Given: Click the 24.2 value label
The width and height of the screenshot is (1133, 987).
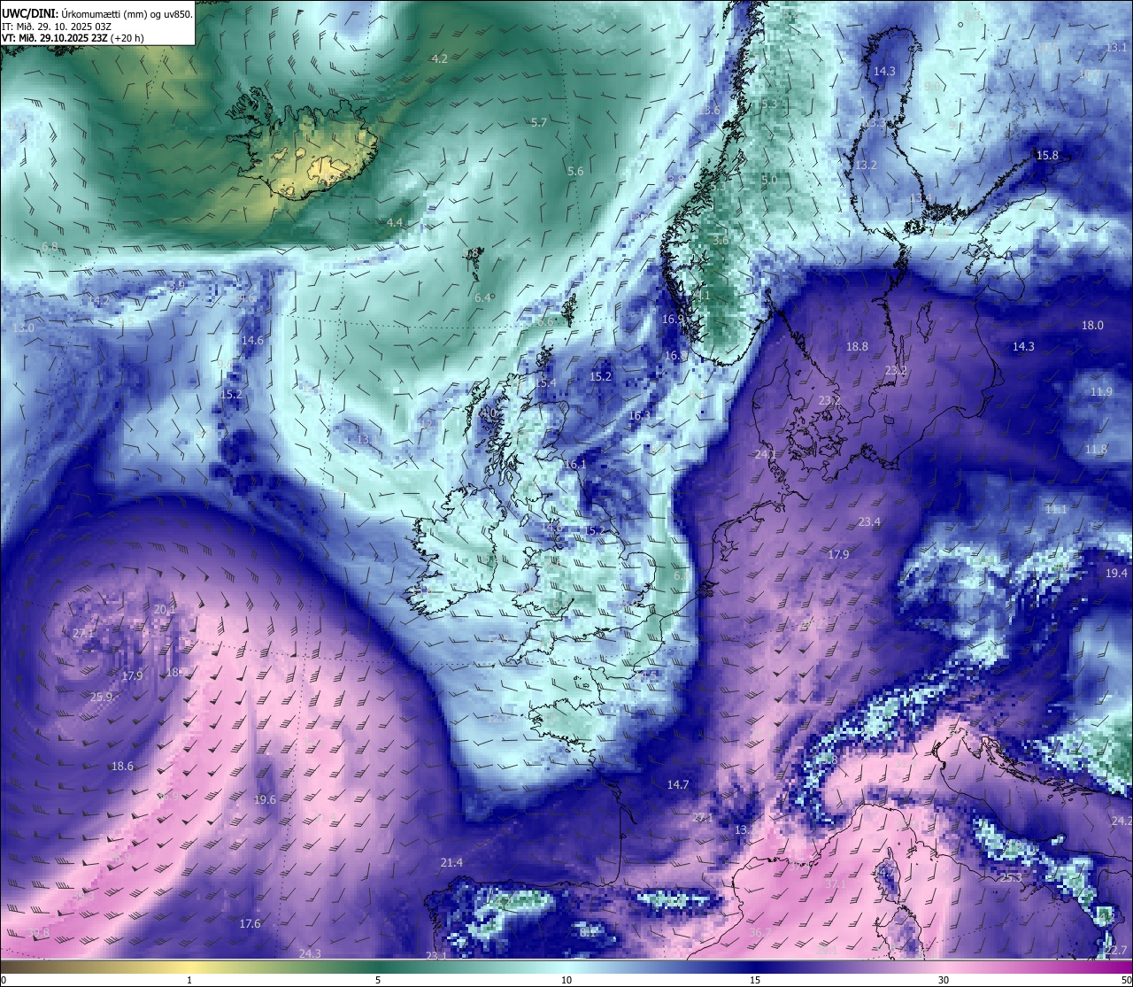Looking at the screenshot, I should click(1121, 821).
